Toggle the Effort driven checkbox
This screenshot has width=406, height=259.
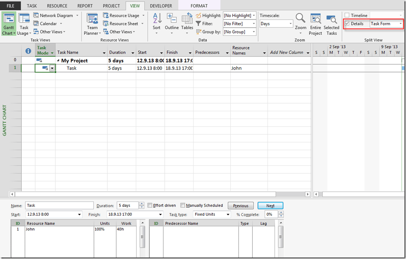pos(150,206)
